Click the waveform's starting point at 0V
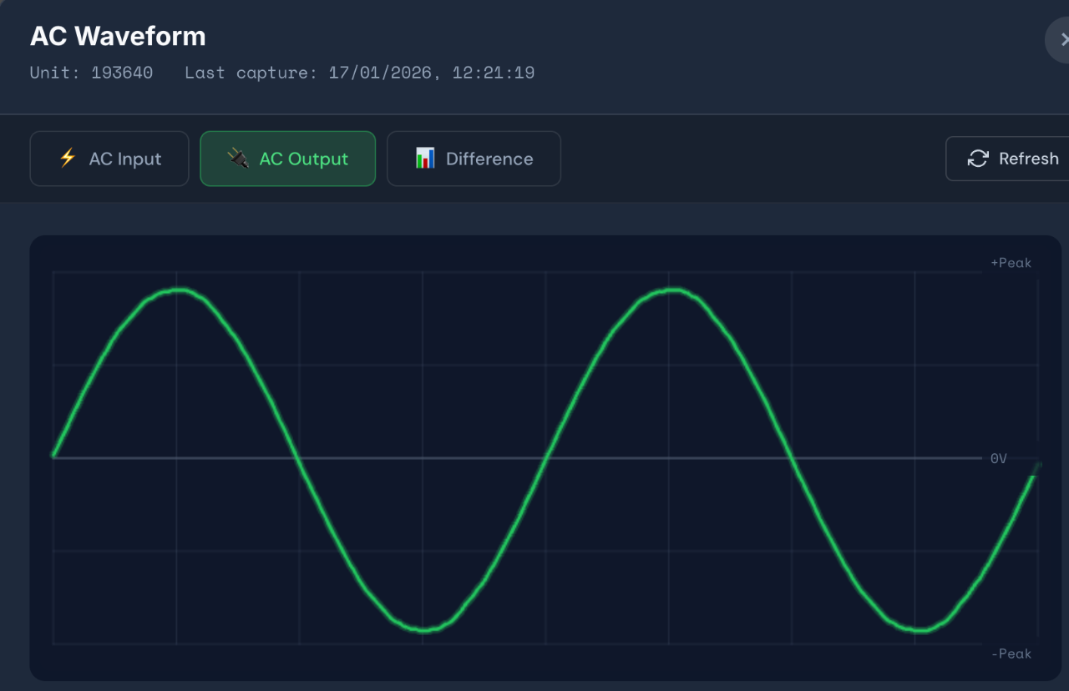The width and height of the screenshot is (1069, 691). [54, 456]
